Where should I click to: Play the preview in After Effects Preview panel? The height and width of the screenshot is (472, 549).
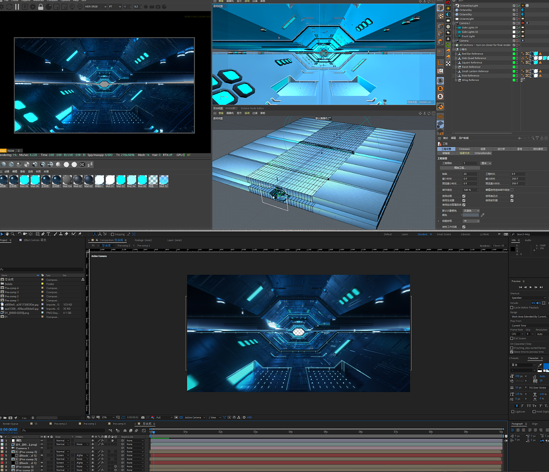[531, 287]
